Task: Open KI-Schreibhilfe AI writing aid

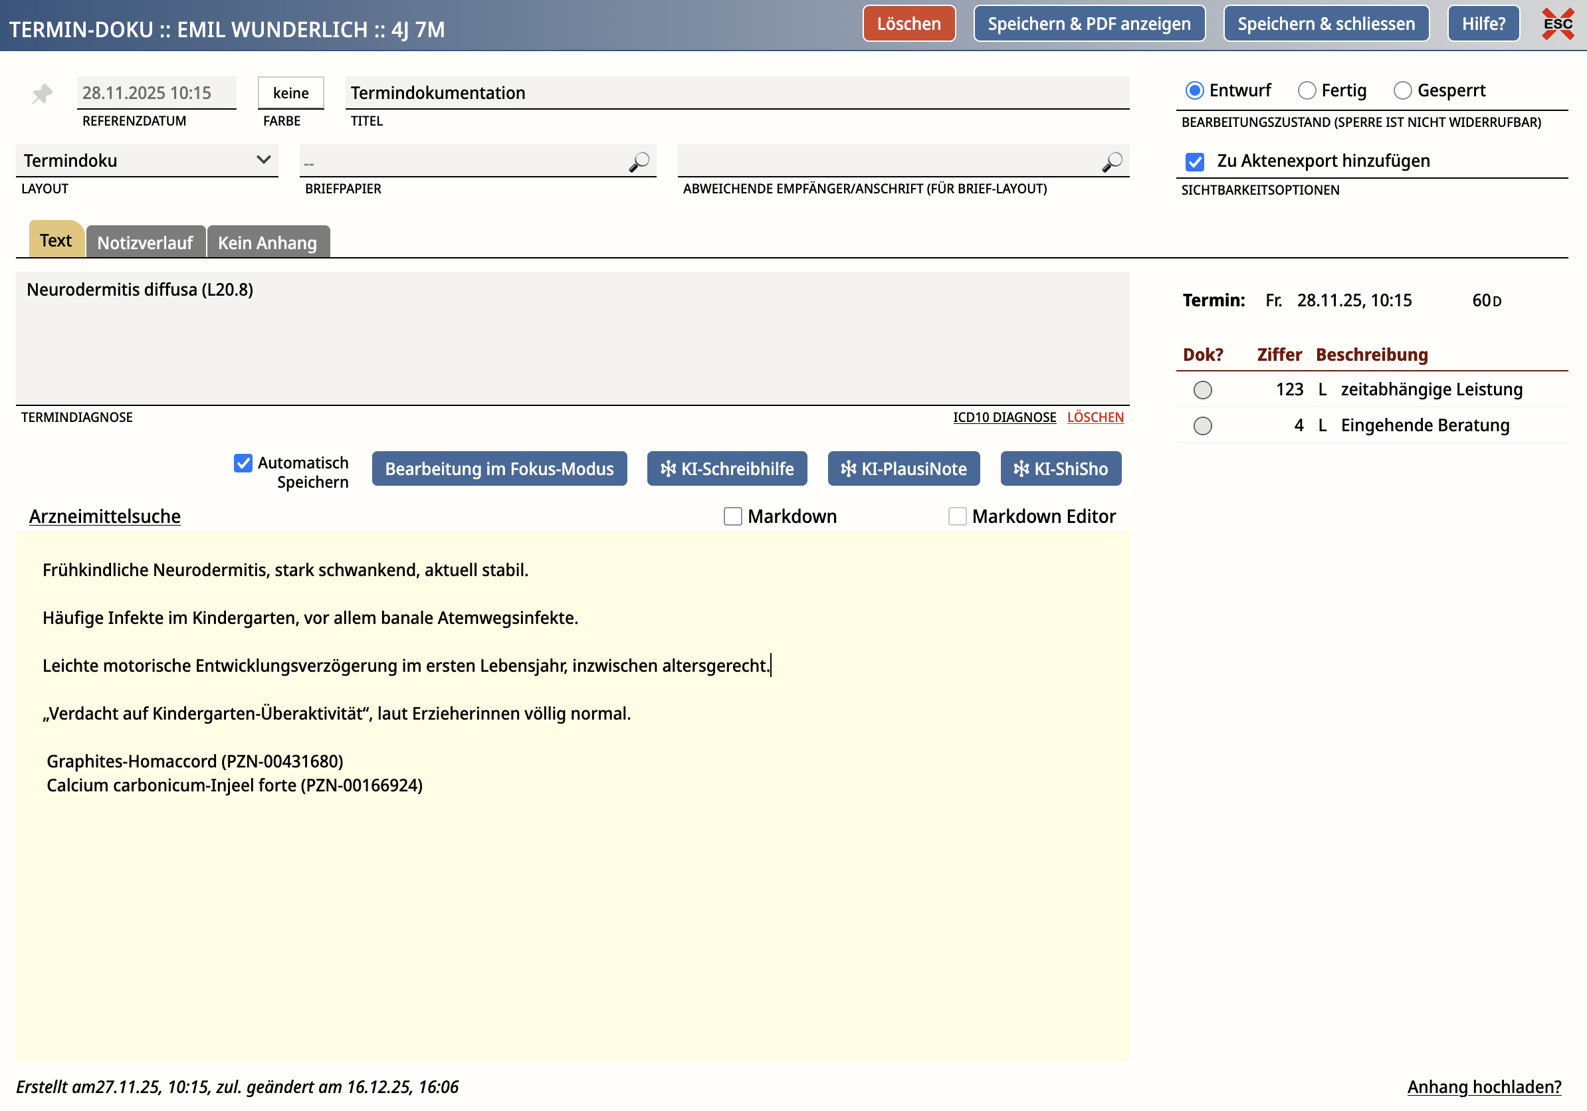Action: point(726,469)
